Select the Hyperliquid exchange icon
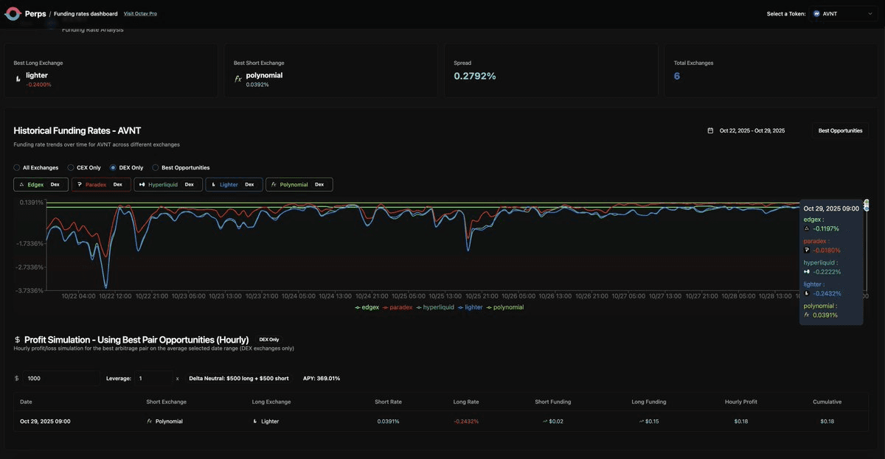The height and width of the screenshot is (459, 885). pyautogui.click(x=142, y=184)
